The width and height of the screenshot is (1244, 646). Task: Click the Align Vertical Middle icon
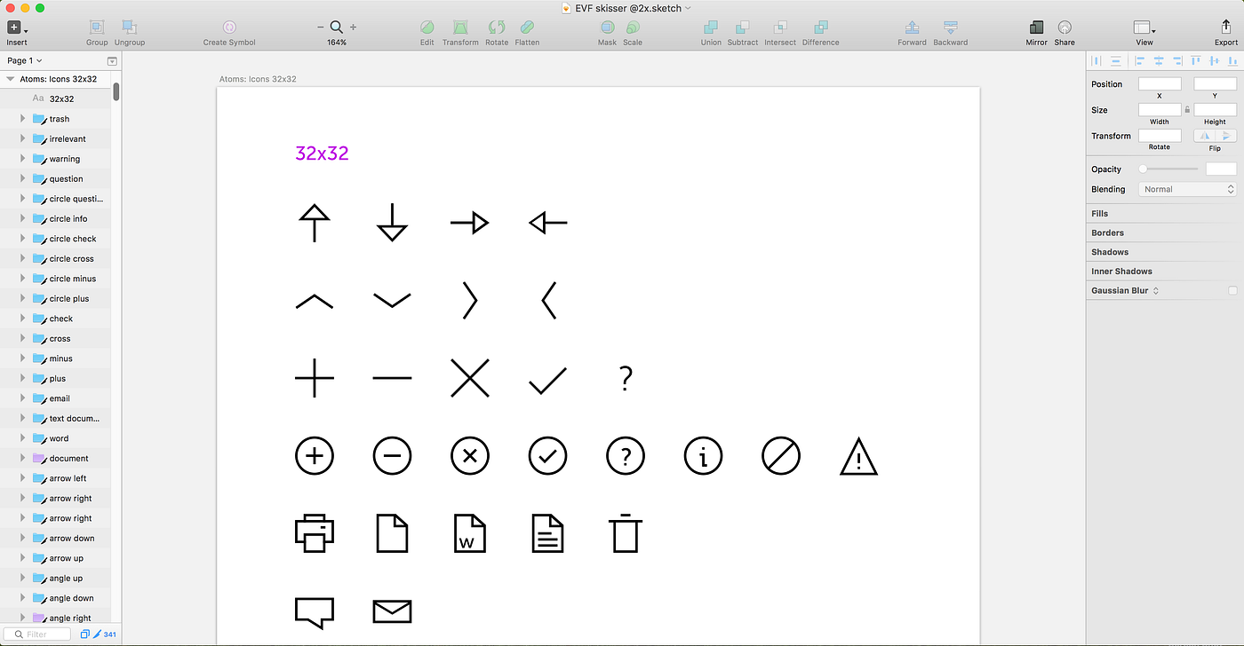[1214, 61]
